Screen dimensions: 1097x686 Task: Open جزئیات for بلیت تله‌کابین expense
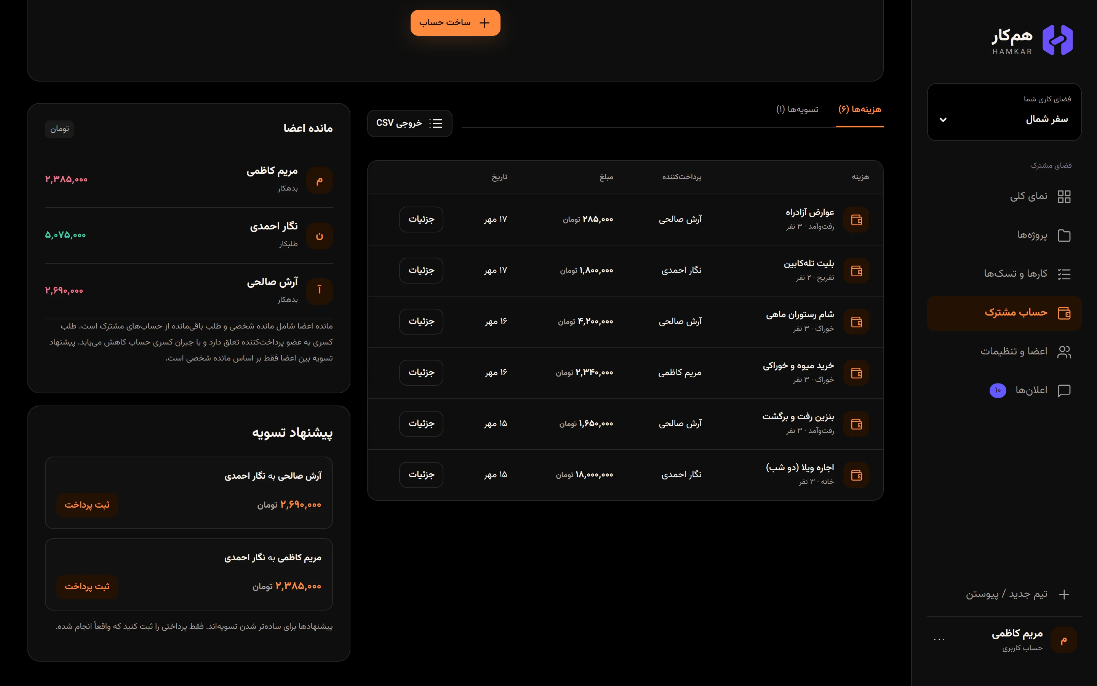421,271
